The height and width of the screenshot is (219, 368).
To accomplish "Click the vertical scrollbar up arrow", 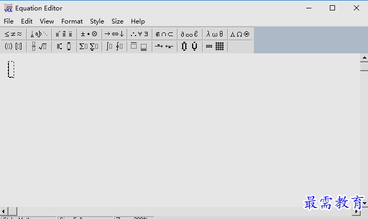I will 364,57.
